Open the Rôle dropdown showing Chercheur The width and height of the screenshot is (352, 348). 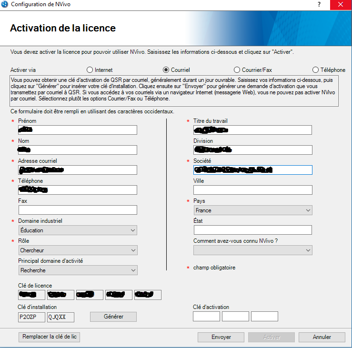click(78, 250)
